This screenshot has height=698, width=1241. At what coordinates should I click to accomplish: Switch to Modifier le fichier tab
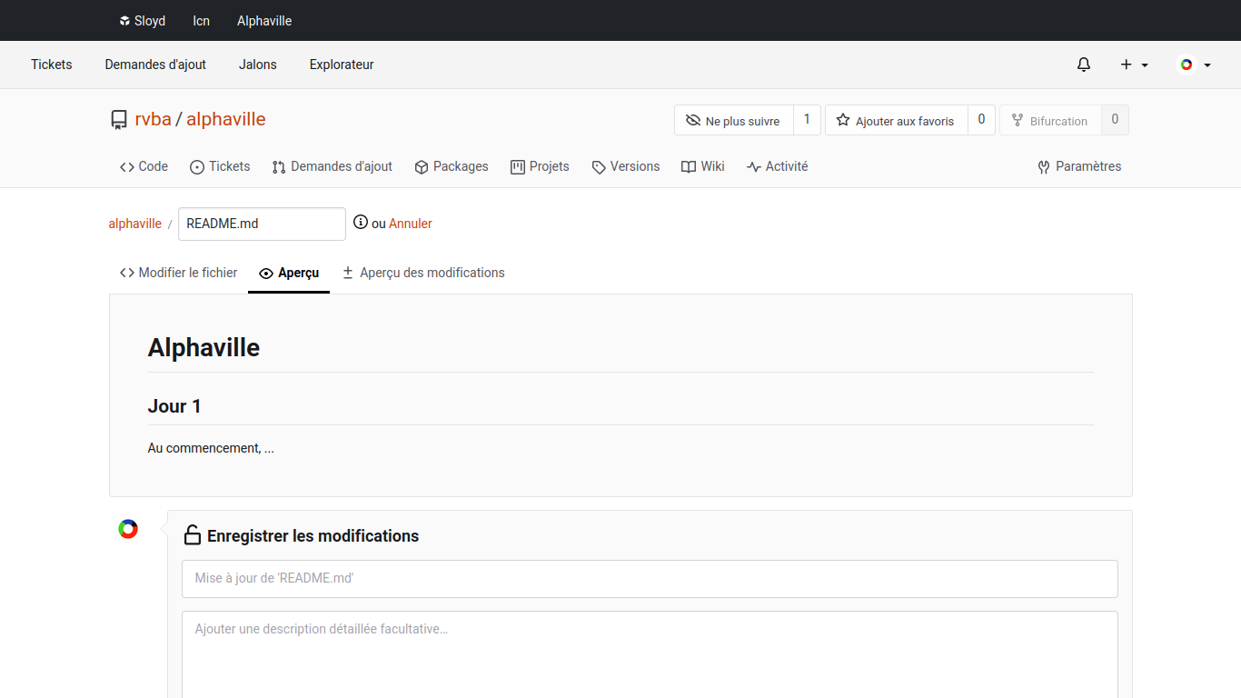click(x=179, y=273)
